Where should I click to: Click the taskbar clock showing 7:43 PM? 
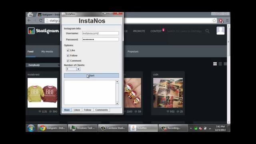coord(220,128)
